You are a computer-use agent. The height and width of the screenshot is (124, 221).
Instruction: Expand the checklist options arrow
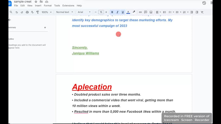point(173,12)
